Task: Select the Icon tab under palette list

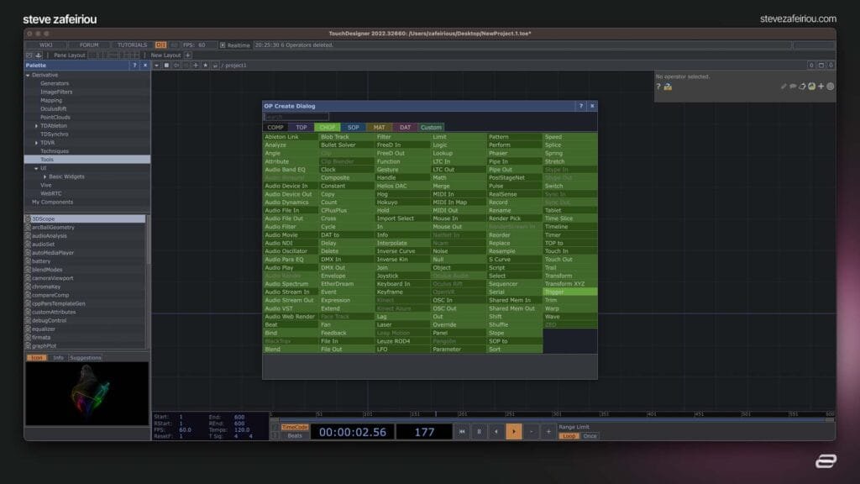Action: pos(37,358)
